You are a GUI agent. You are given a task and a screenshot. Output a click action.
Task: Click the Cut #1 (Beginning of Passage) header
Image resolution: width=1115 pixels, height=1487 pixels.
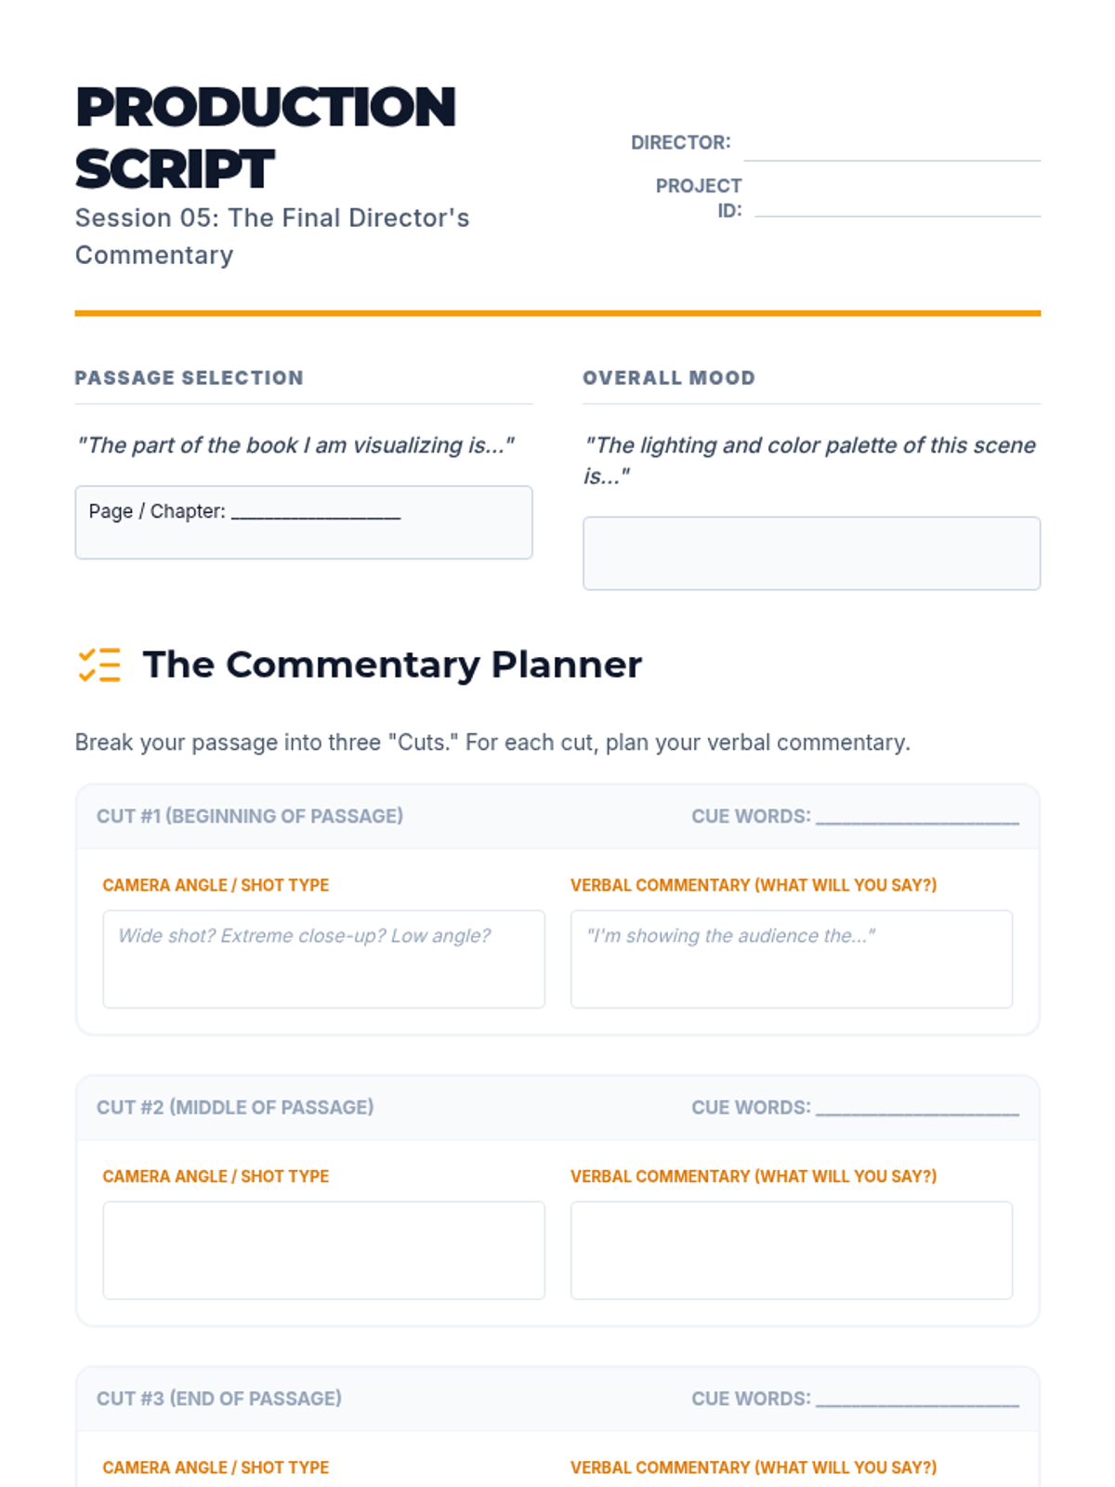[x=250, y=816]
